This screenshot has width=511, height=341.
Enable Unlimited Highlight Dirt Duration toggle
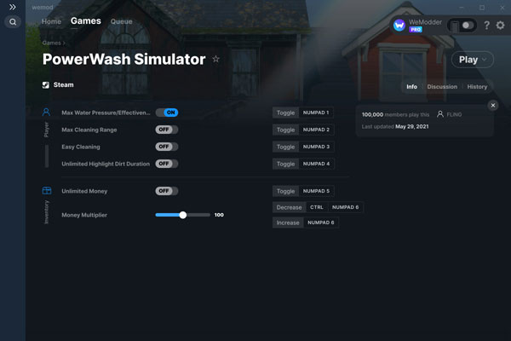[x=167, y=164]
